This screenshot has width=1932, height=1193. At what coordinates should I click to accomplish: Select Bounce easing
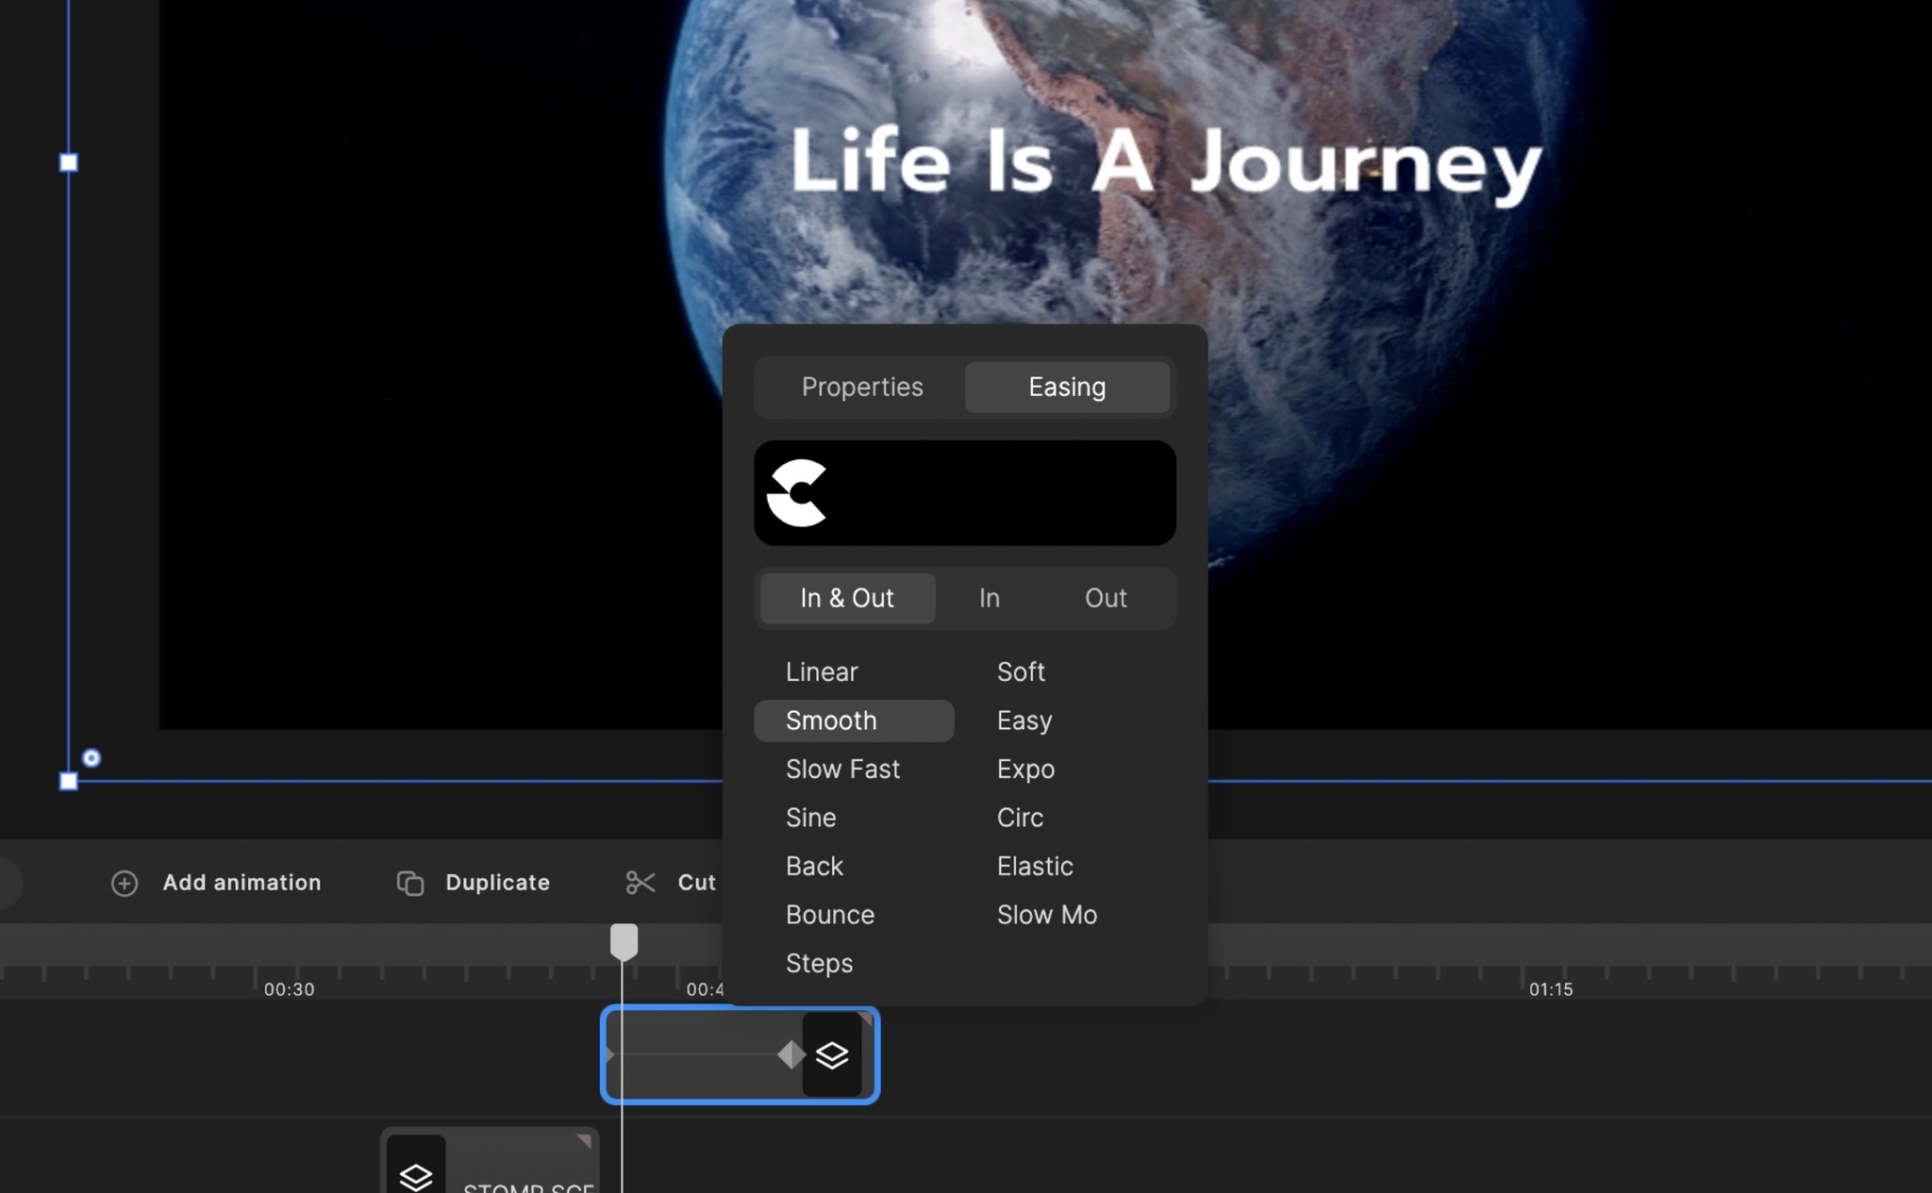(829, 914)
